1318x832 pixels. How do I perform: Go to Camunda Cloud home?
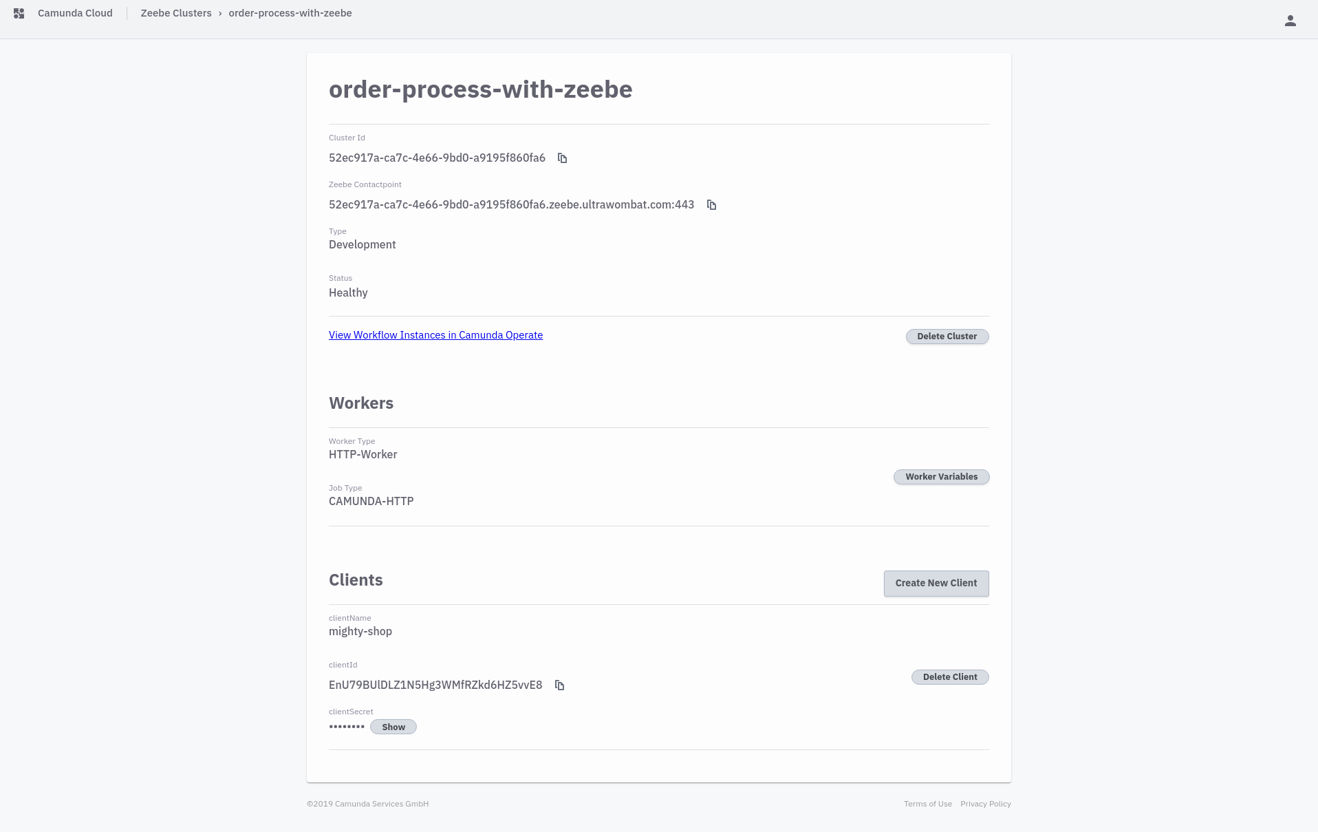pyautogui.click(x=75, y=13)
